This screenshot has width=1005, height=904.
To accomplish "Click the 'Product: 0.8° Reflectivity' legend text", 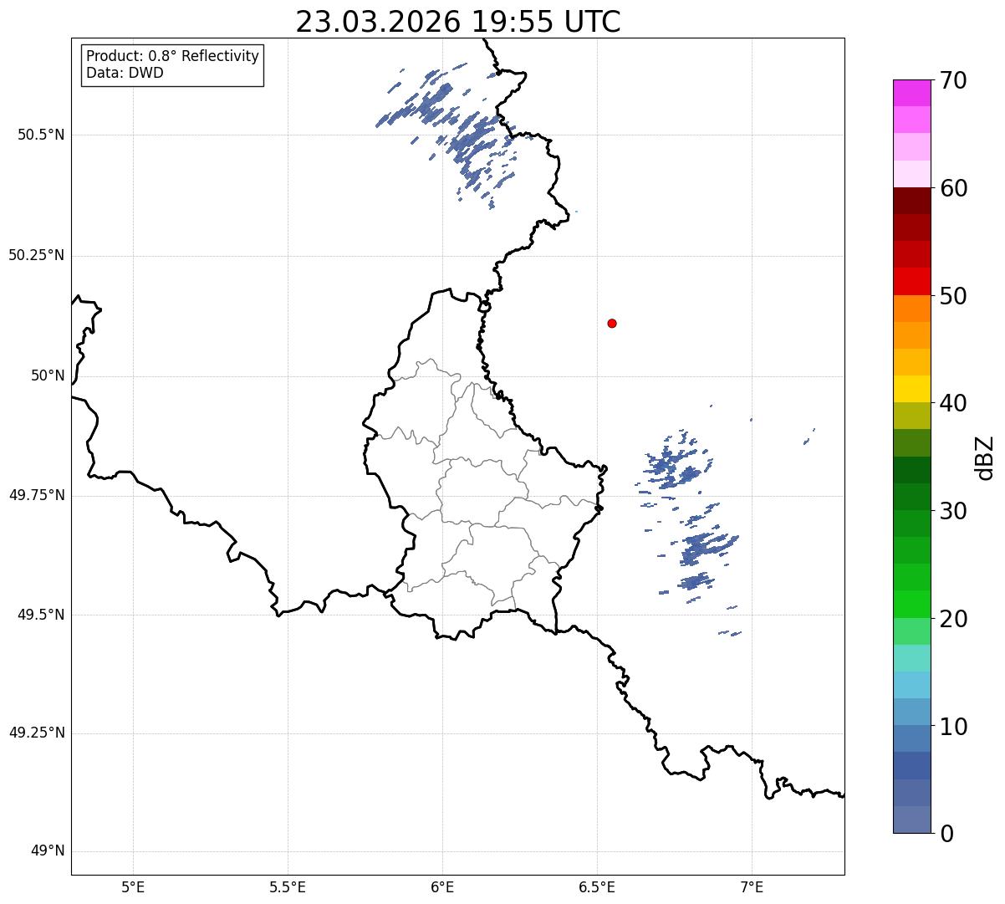I will (x=173, y=56).
